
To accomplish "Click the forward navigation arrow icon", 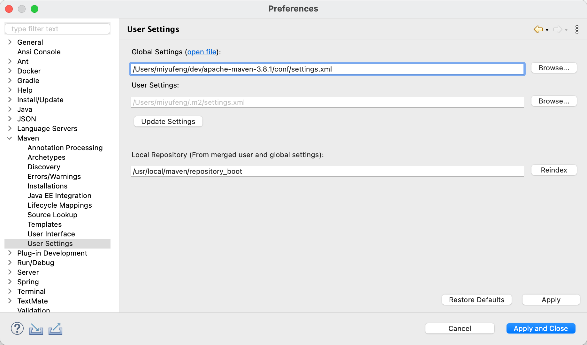I will click(557, 29).
